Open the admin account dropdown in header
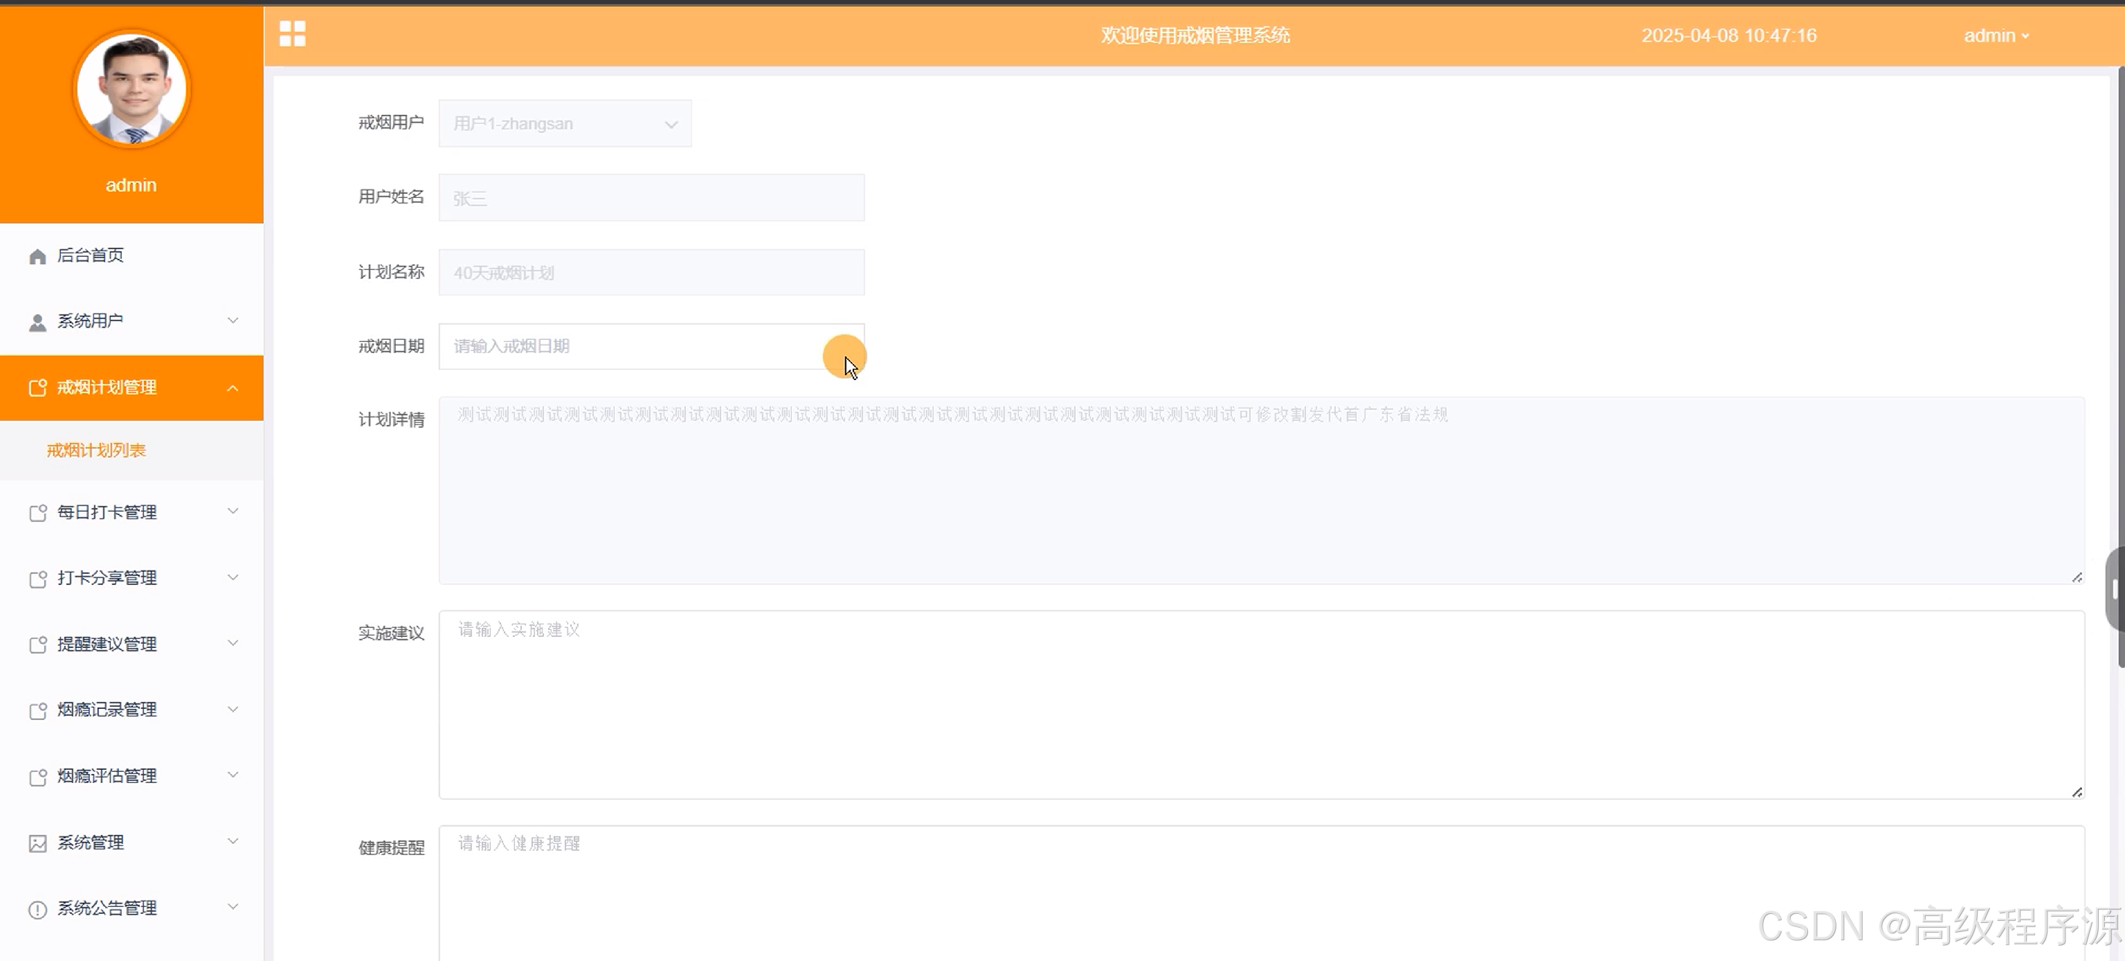 [1996, 35]
